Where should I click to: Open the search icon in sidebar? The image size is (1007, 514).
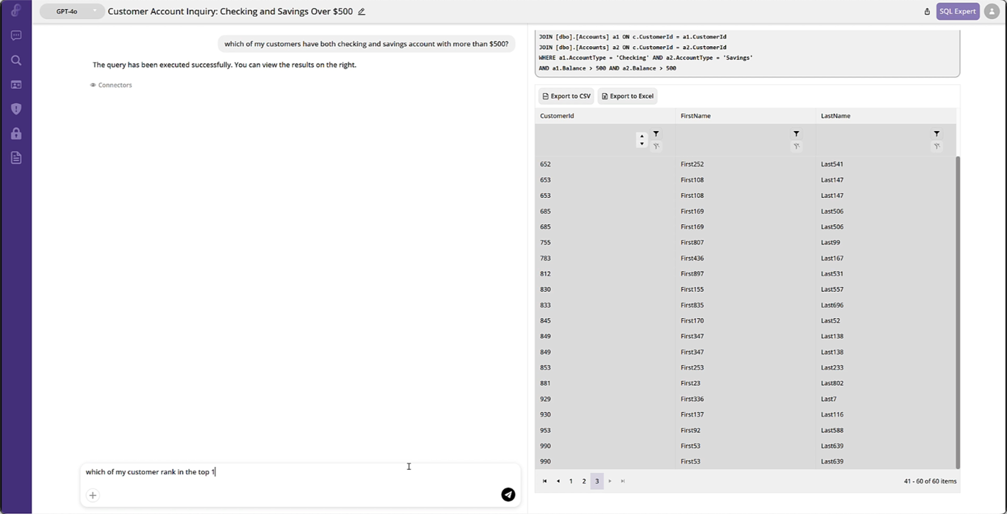(x=16, y=61)
